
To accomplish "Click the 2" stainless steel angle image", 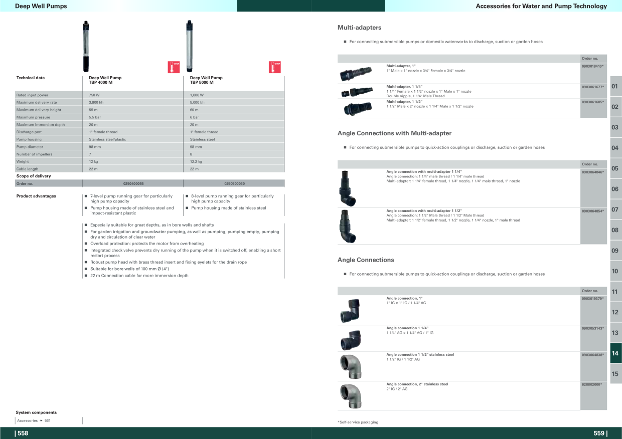I will (x=351, y=396).
